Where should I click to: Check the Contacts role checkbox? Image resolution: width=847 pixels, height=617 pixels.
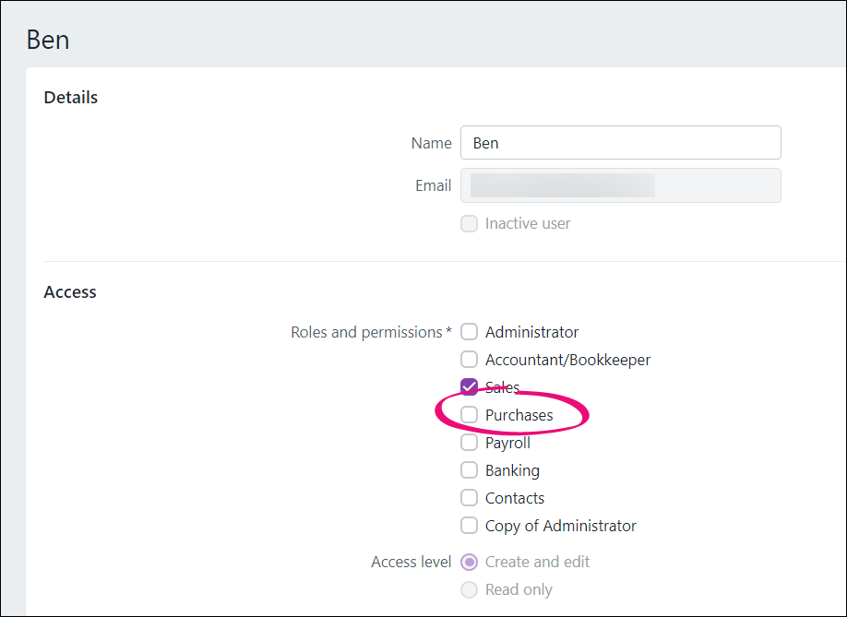(x=469, y=497)
